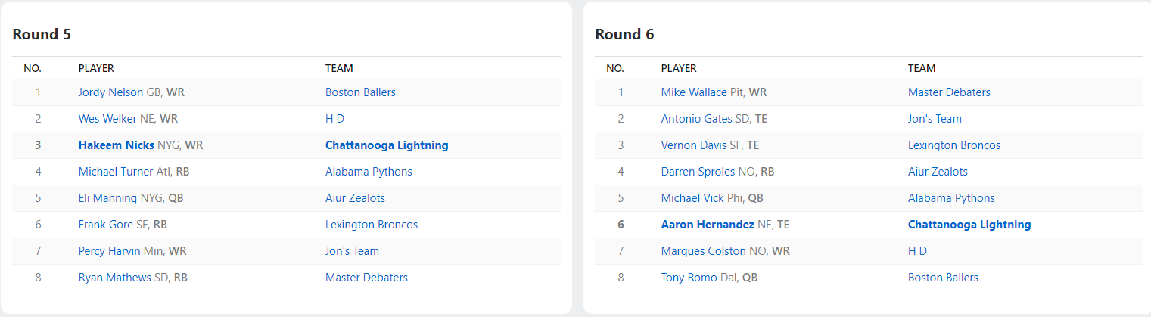
Task: Open Tony Romo player link
Action: tap(689, 278)
